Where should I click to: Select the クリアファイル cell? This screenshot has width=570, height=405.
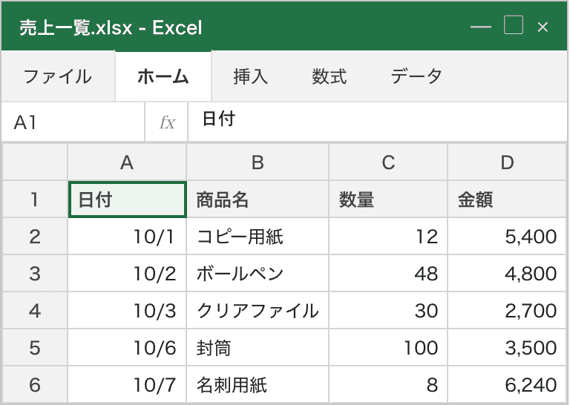pyautogui.click(x=258, y=311)
